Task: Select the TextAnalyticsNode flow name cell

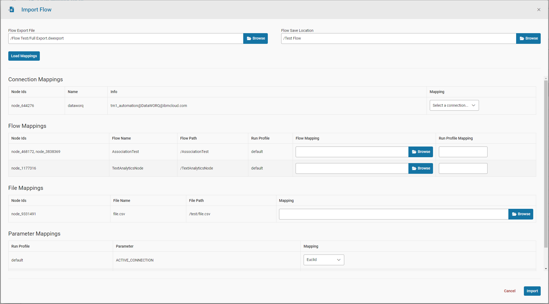Action: pos(143,168)
